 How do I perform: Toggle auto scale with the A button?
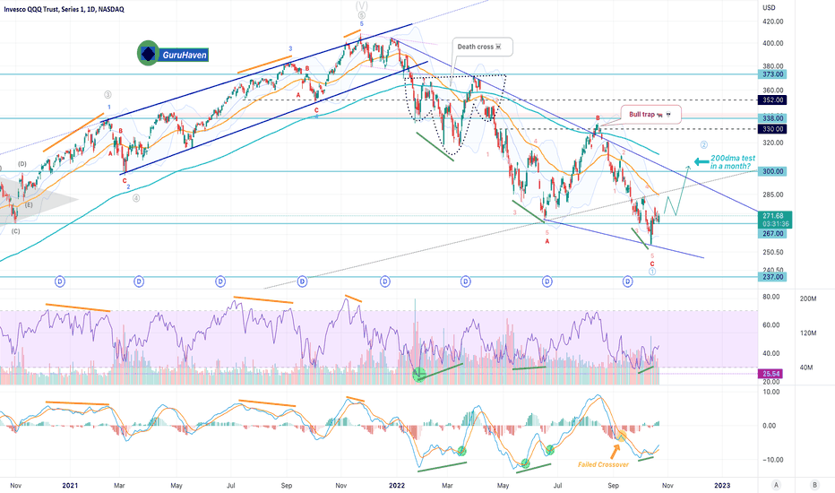click(x=776, y=485)
